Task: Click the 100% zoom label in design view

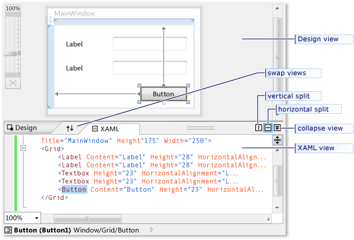Action: tap(13, 9)
